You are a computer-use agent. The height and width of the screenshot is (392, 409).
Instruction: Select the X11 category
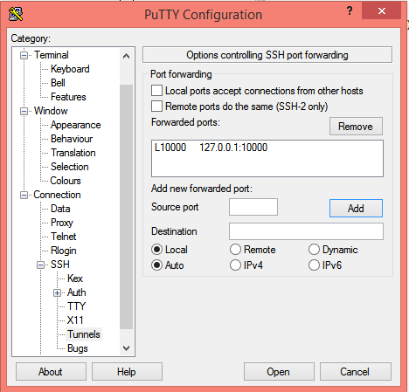pos(75,320)
